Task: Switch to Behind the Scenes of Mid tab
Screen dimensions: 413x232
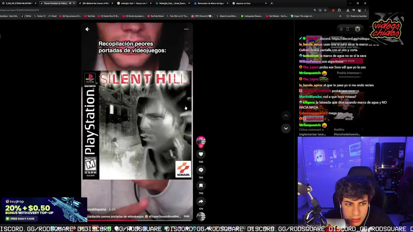Action: tap(96, 3)
